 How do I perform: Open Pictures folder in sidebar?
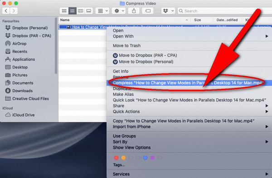click(16, 75)
